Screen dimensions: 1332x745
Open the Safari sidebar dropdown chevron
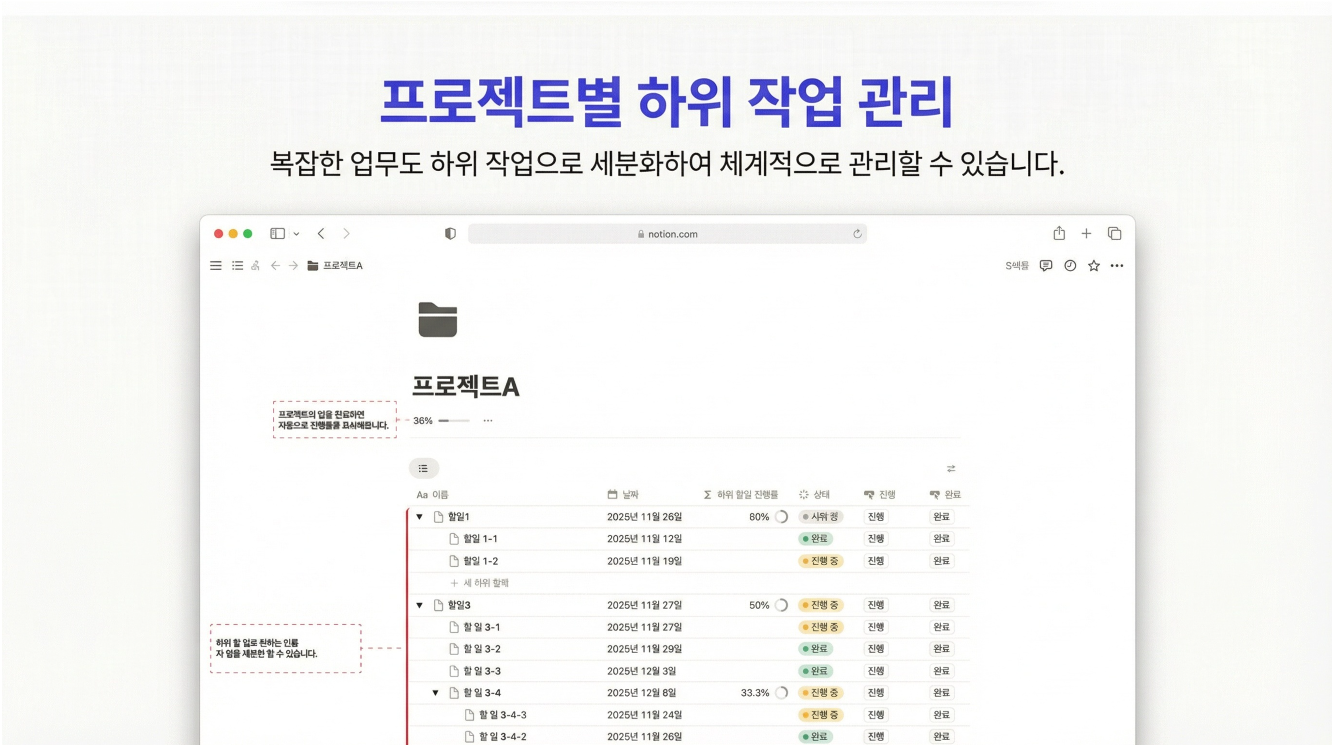click(296, 234)
